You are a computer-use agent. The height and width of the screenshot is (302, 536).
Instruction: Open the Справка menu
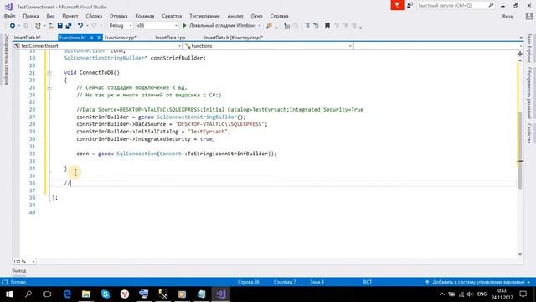[x=279, y=16]
